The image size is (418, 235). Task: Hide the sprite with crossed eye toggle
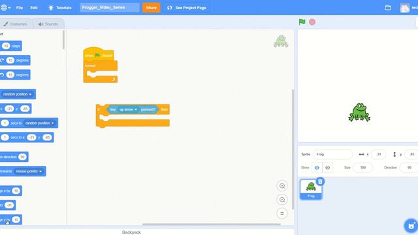328,168
